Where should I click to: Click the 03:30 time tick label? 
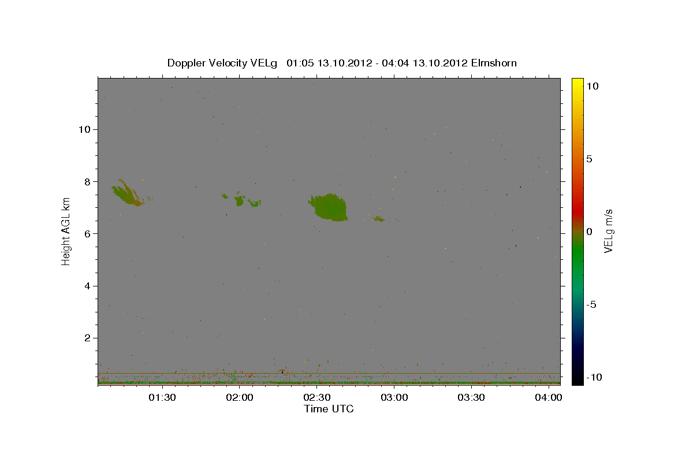(x=471, y=397)
